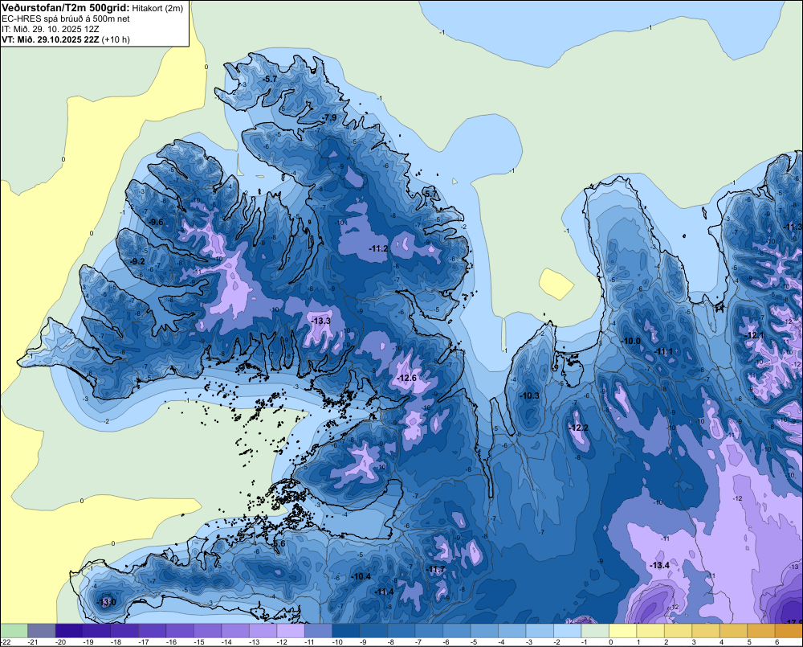Click the -11.4 temperature label
Screen dimensions: 803x647
click(x=384, y=592)
